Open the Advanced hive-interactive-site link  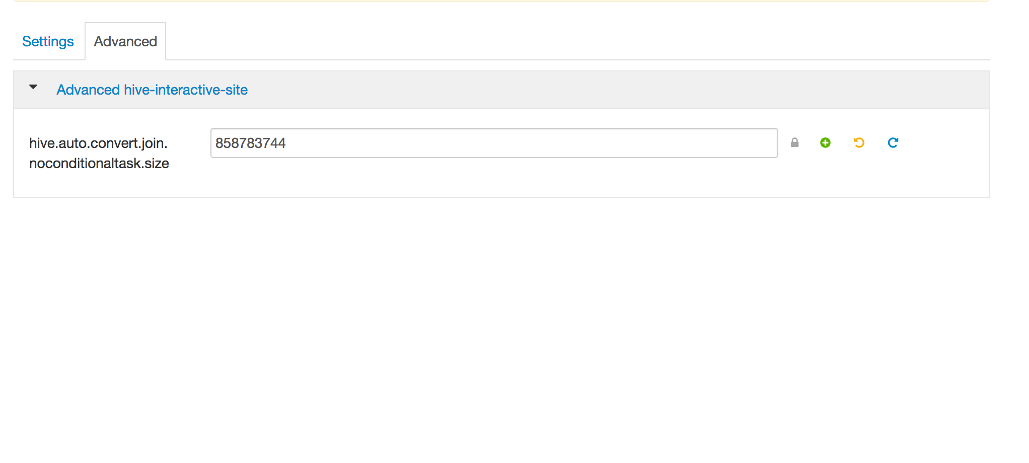click(152, 90)
